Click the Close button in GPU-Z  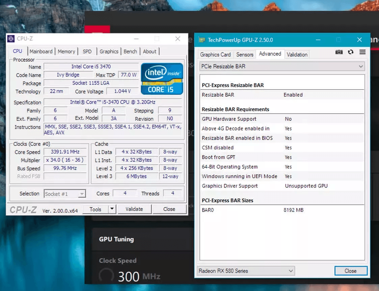tap(350, 271)
